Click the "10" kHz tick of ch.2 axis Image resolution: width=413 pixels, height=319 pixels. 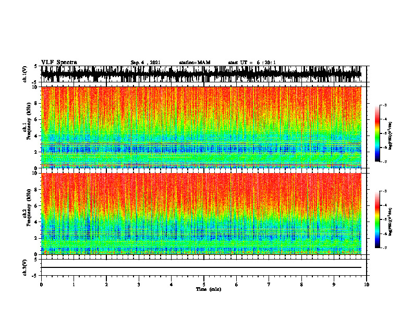tap(35, 173)
